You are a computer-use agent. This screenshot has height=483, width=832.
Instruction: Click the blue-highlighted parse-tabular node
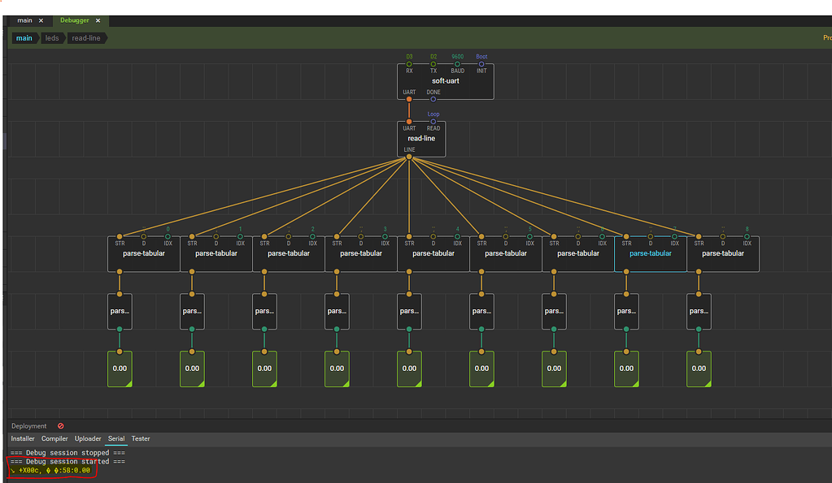coord(651,253)
